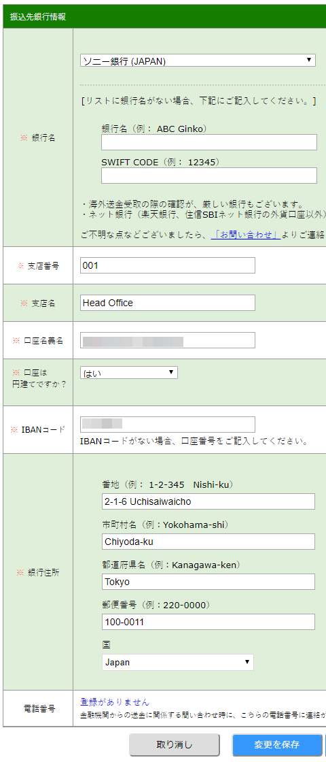This screenshot has width=326, height=762.
Task: Expand the はい yen-account dropdown
Action: point(129,373)
